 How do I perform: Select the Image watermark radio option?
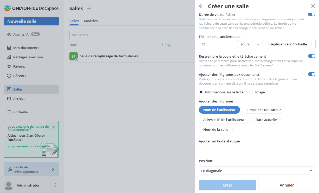coord(251,92)
